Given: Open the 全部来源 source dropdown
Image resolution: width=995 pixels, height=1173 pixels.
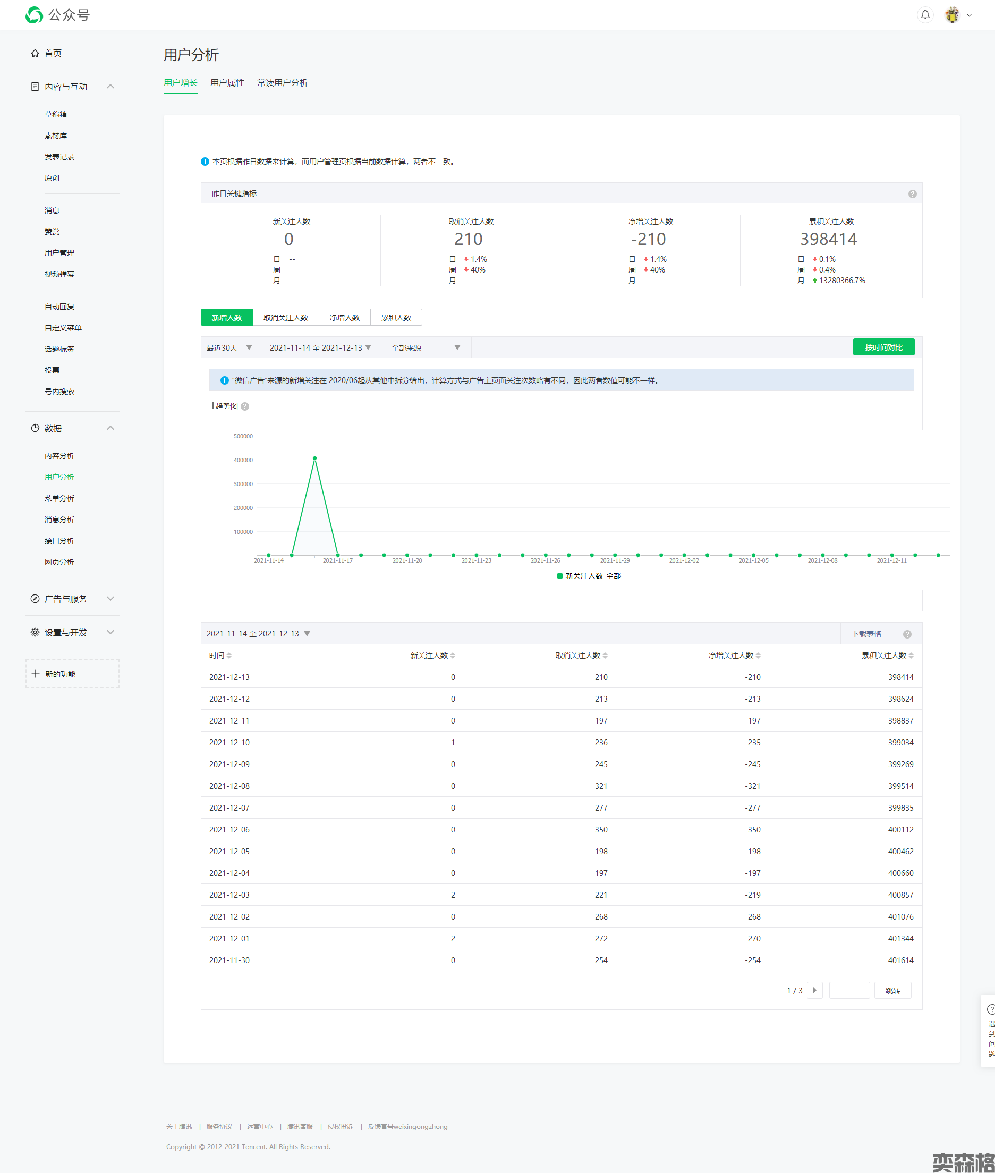Looking at the screenshot, I should pos(426,348).
